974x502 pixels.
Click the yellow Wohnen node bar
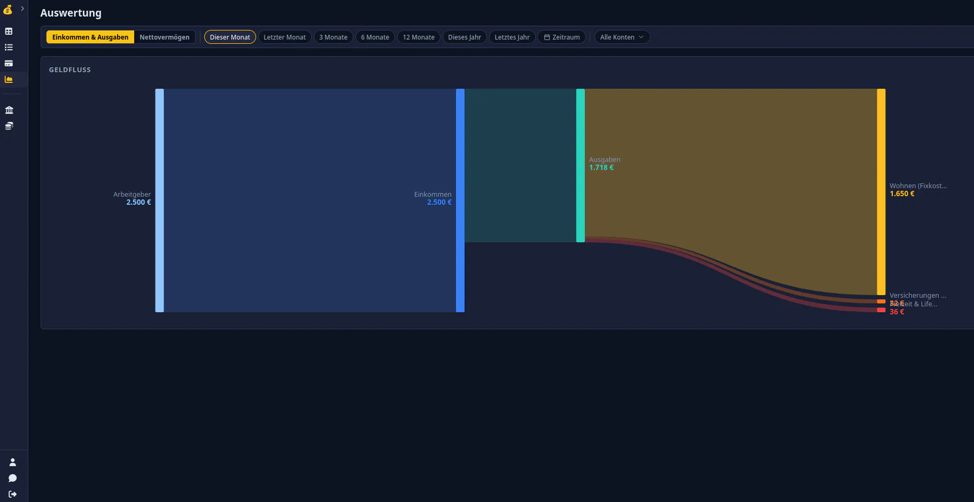(881, 192)
